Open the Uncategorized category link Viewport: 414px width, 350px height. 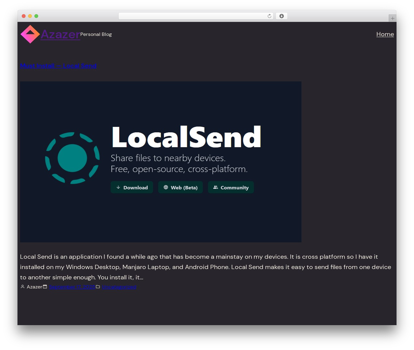[x=119, y=287]
